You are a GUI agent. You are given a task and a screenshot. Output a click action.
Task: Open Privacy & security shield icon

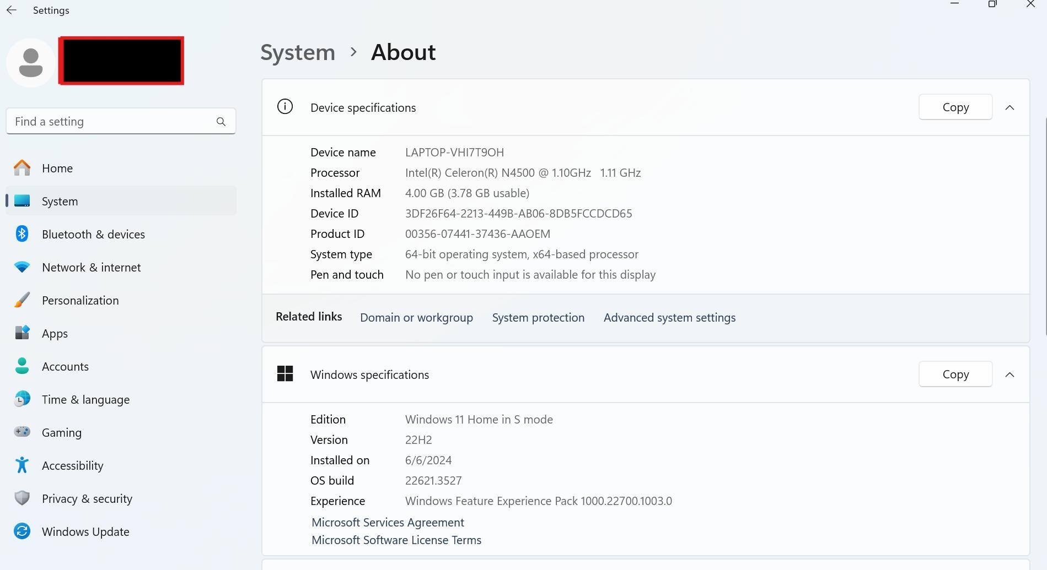coord(22,498)
